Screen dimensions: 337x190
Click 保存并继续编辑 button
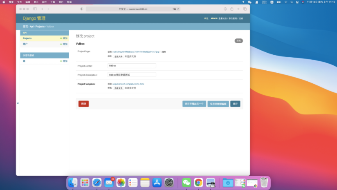[218, 104]
